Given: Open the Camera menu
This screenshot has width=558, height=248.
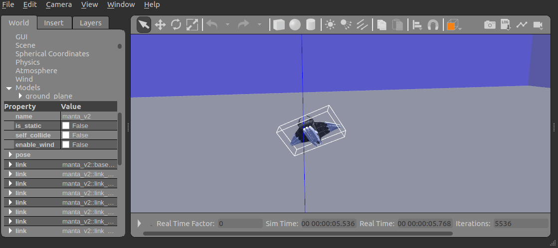Looking at the screenshot, I should pos(59,4).
